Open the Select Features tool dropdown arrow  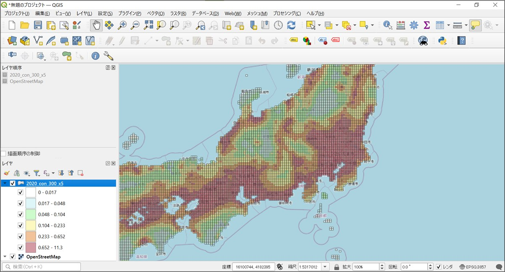pos(319,25)
